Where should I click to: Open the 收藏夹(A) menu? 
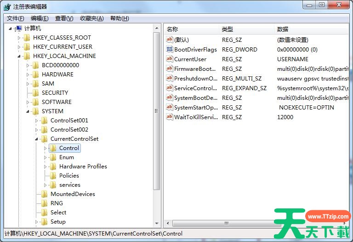92,18
